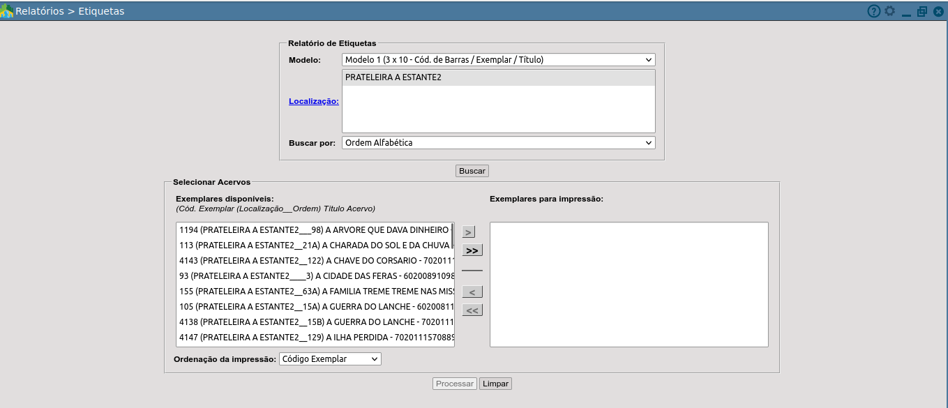Minimize the window from the title bar
Image resolution: width=948 pixels, height=408 pixels.
(905, 11)
